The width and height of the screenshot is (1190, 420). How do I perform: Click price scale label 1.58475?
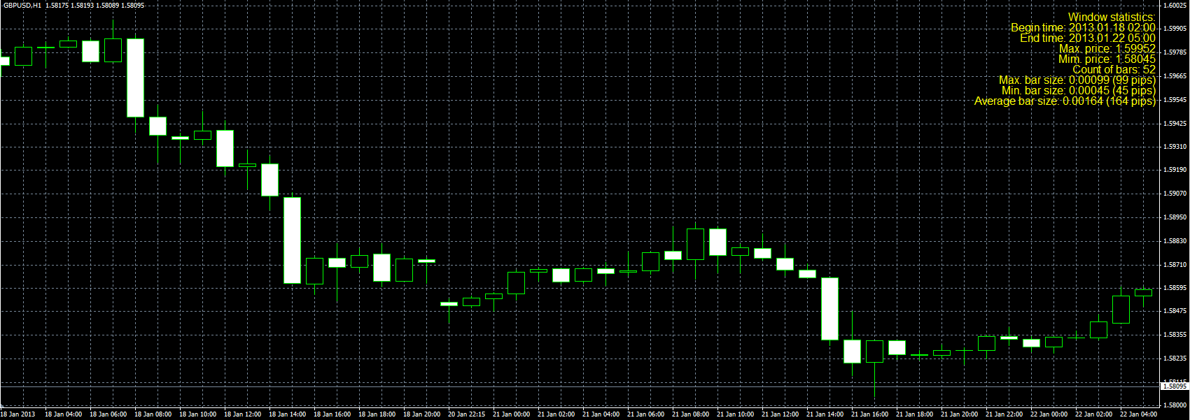pyautogui.click(x=1175, y=311)
